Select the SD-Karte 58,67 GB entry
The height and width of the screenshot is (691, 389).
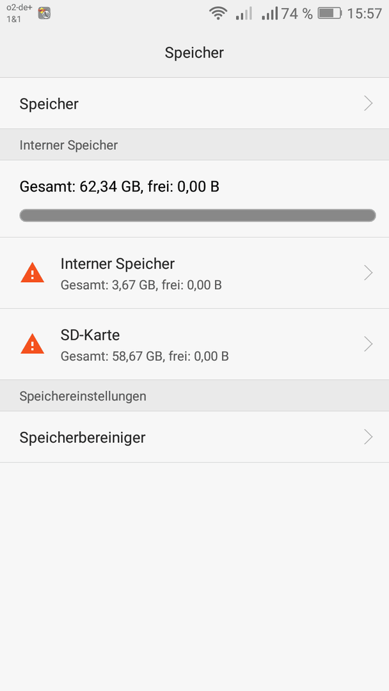[x=194, y=344]
